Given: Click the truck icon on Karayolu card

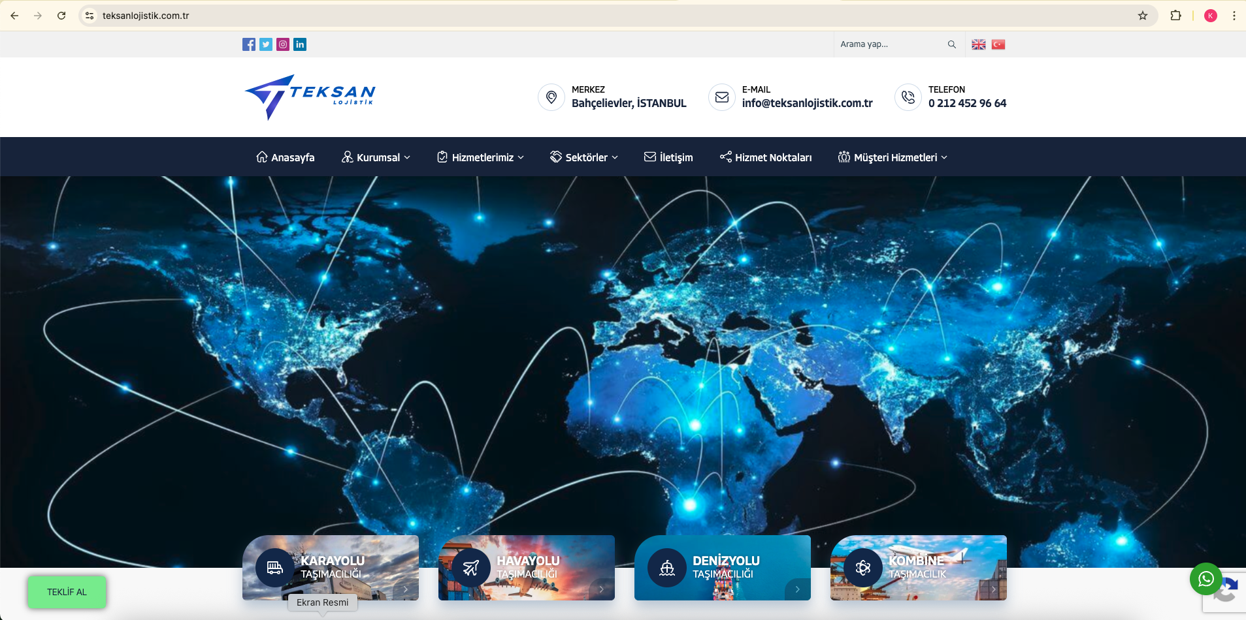Looking at the screenshot, I should click(275, 568).
